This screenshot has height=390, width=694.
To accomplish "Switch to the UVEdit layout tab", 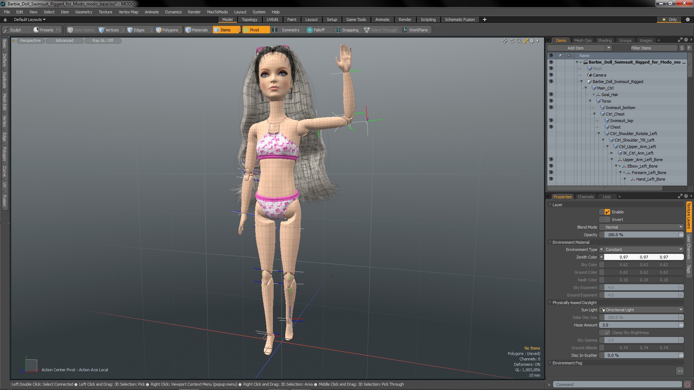I will (272, 19).
